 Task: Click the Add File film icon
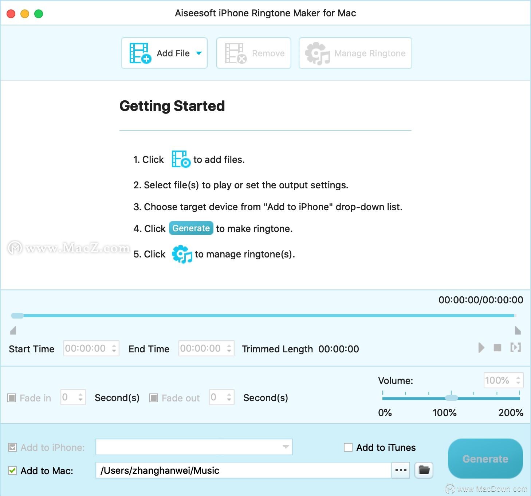(140, 53)
